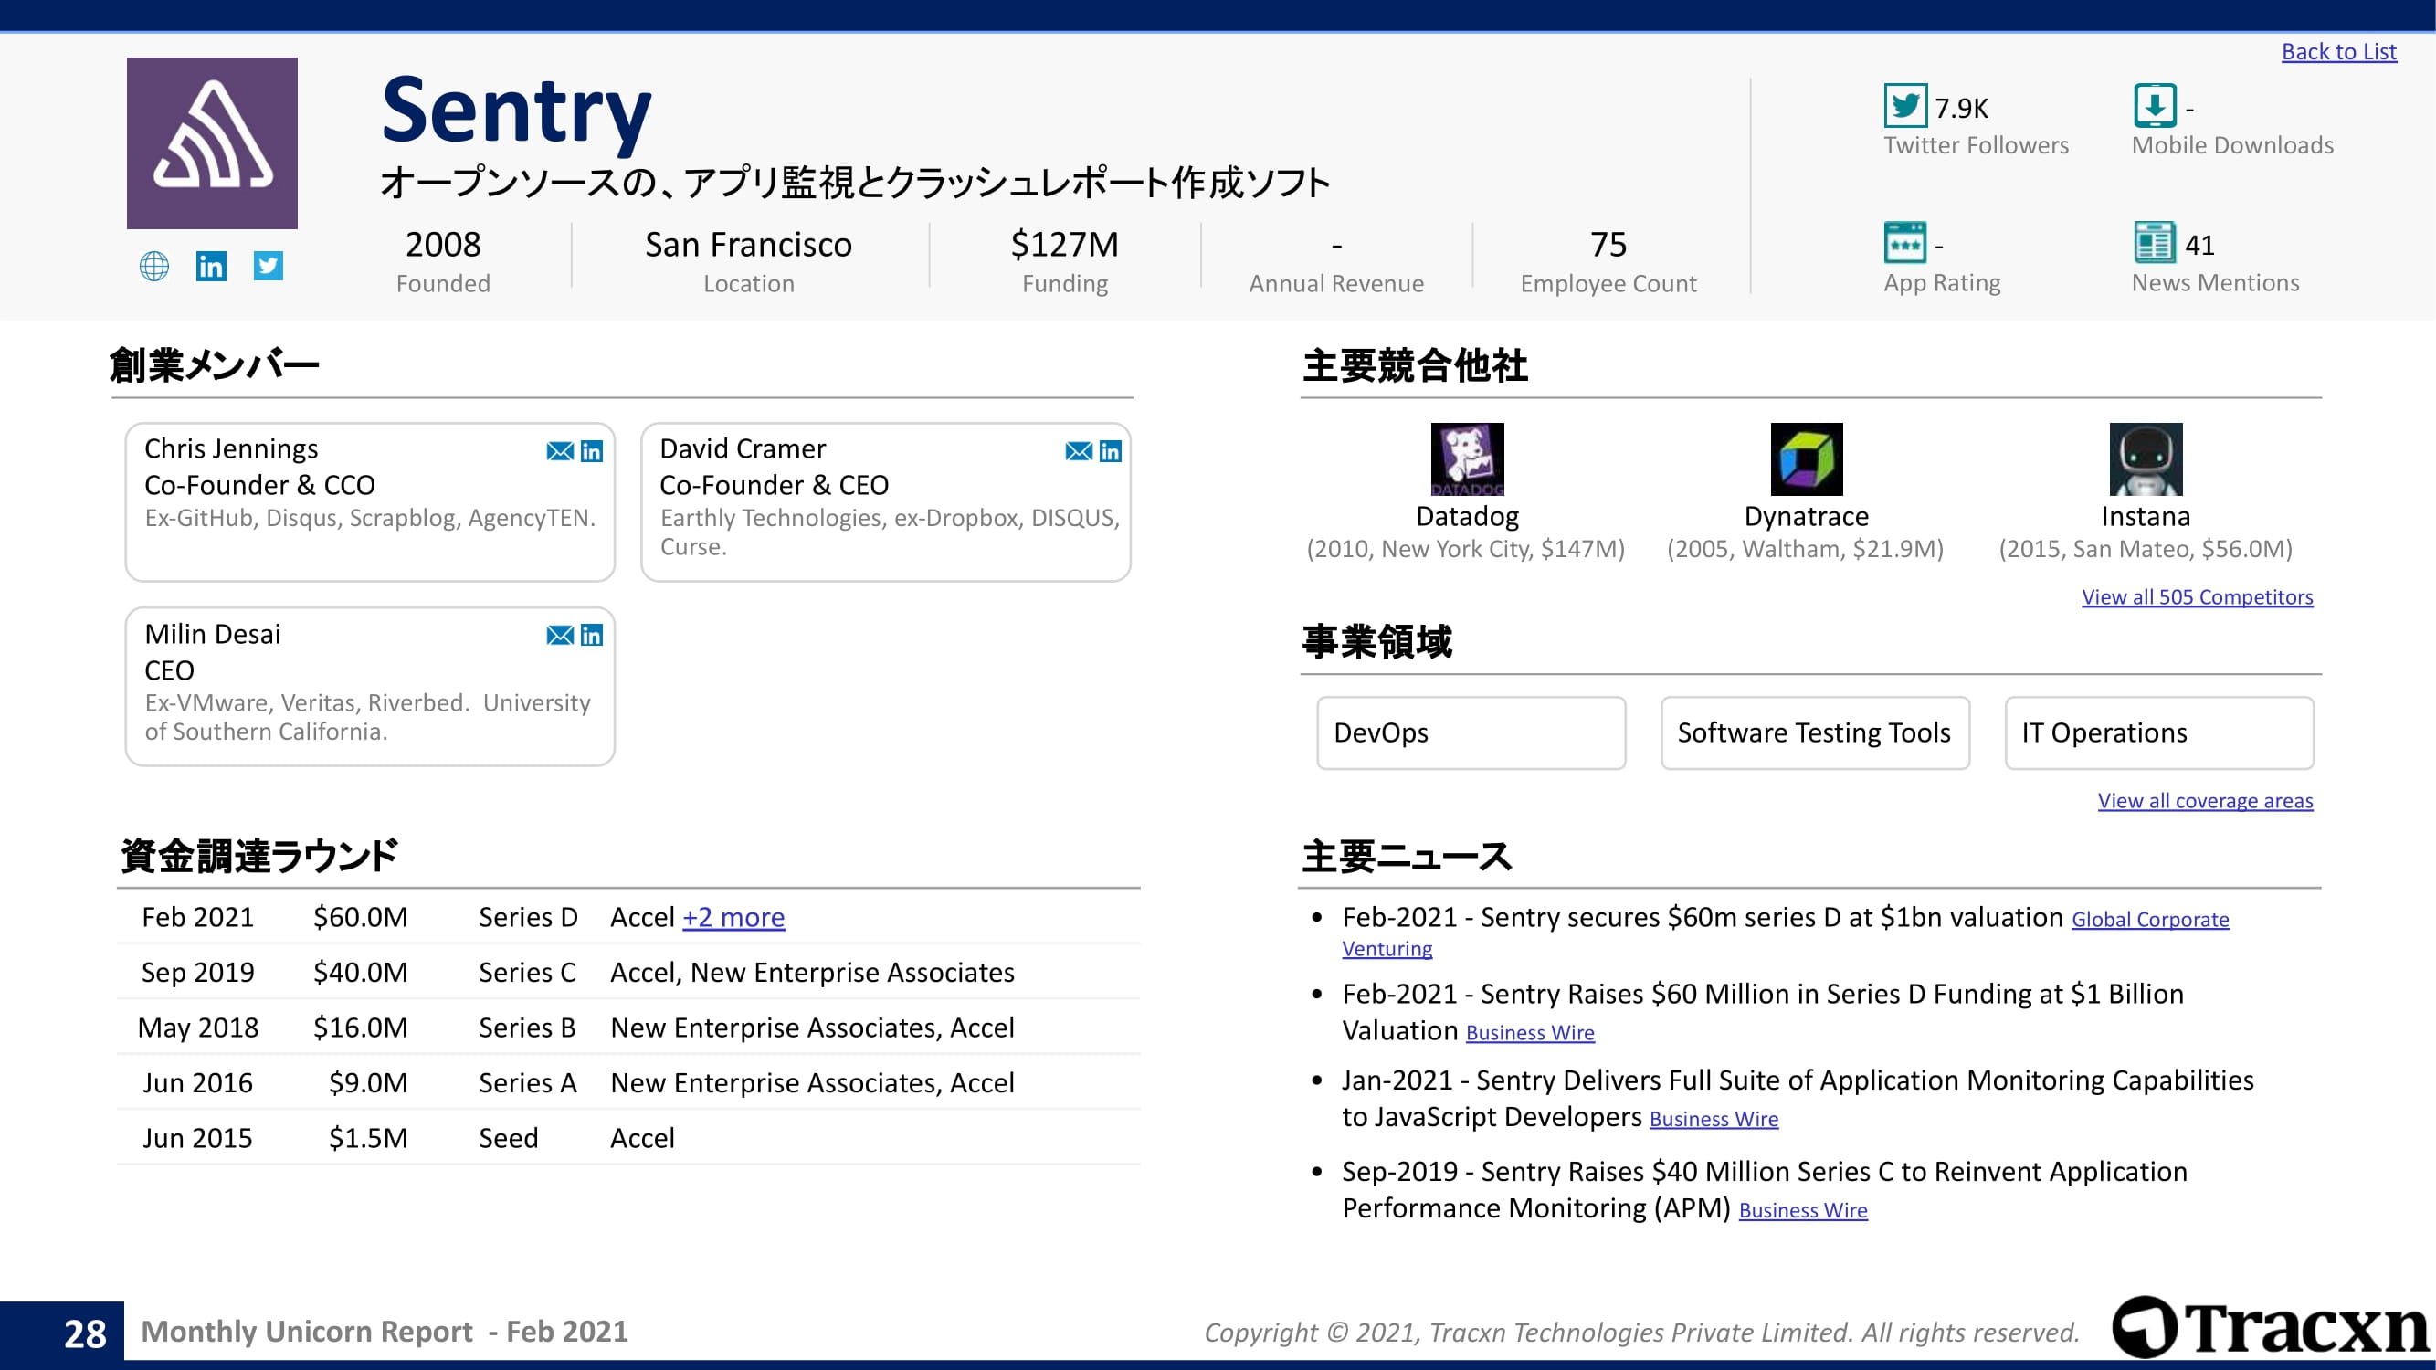Click the News Mentions newspaper icon
The width and height of the screenshot is (2436, 1370).
[2154, 244]
